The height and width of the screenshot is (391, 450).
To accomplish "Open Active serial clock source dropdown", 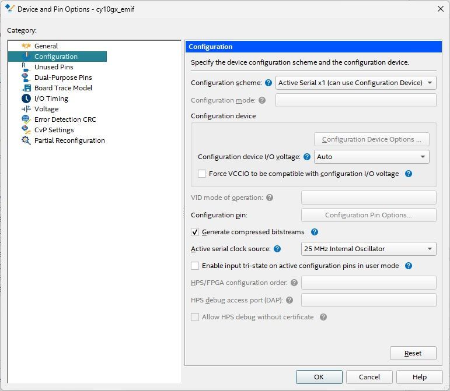I will 369,249.
